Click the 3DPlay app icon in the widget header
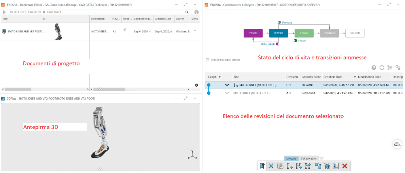 click(3, 99)
